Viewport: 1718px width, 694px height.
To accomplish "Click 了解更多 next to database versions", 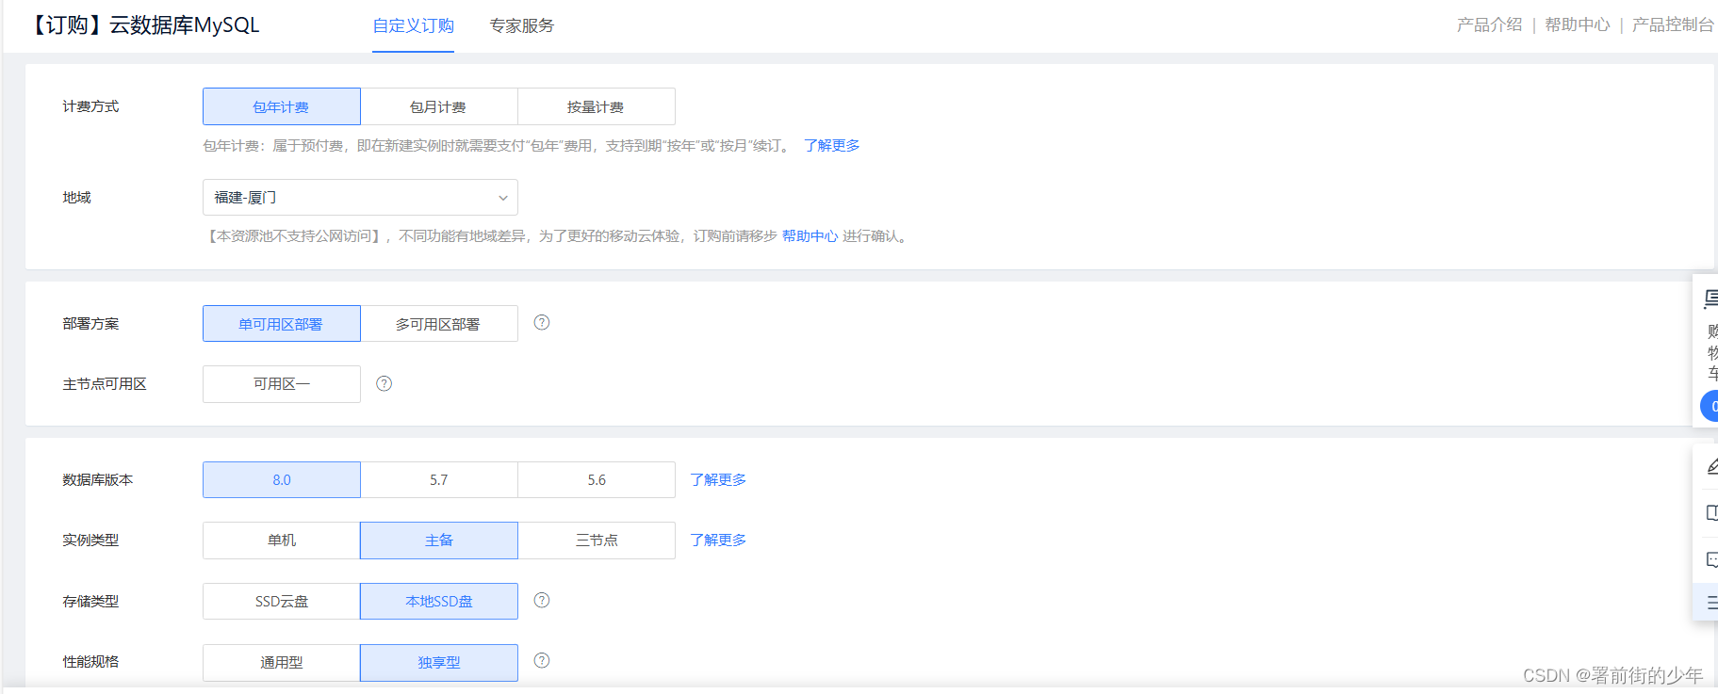I will point(718,479).
